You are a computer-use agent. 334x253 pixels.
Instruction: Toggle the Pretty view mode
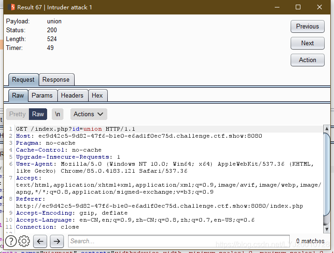coord(17,114)
